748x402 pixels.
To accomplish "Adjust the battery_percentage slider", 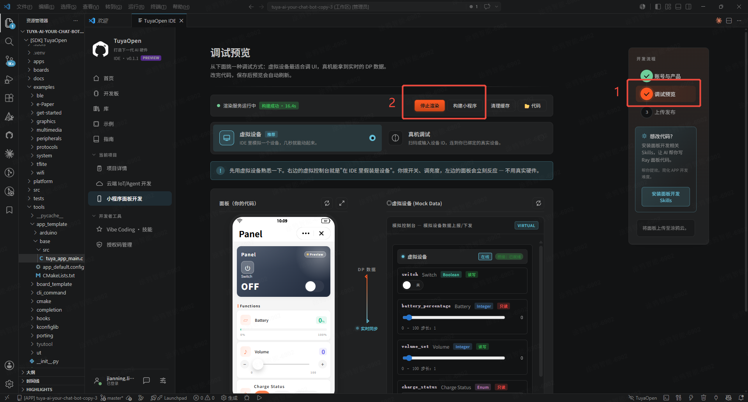I will (454, 317).
